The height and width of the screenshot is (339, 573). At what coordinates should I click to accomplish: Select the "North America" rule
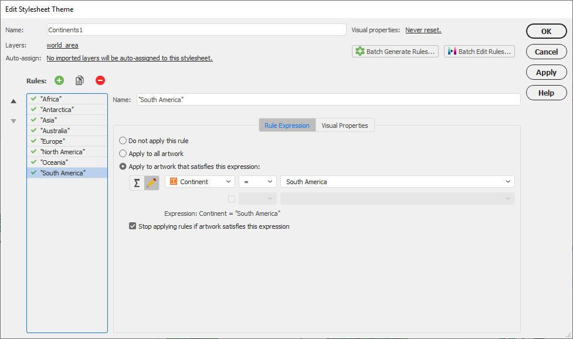coord(67,152)
